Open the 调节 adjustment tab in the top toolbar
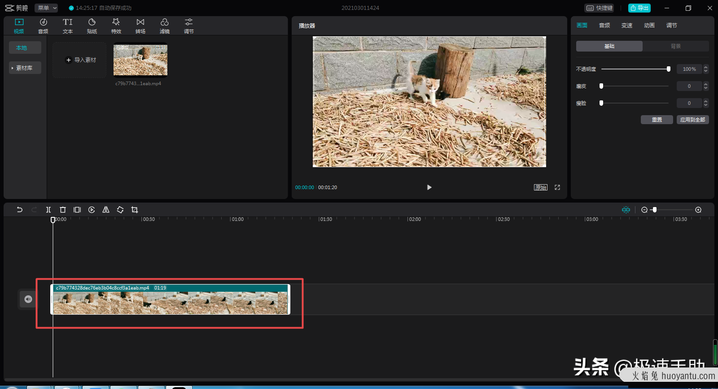Image resolution: width=718 pixels, height=389 pixels. (189, 26)
